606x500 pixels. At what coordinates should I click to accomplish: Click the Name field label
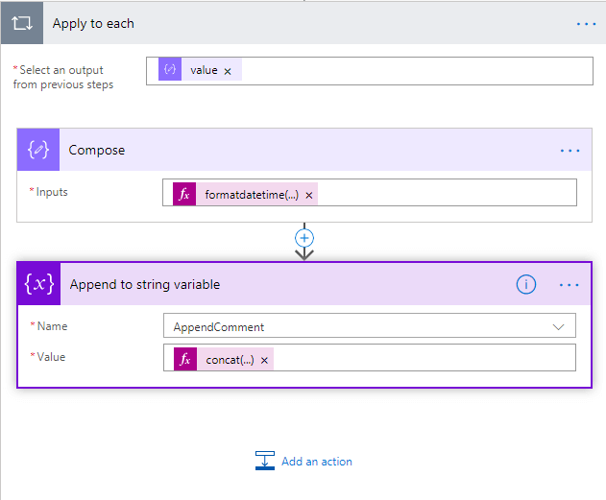[52, 326]
